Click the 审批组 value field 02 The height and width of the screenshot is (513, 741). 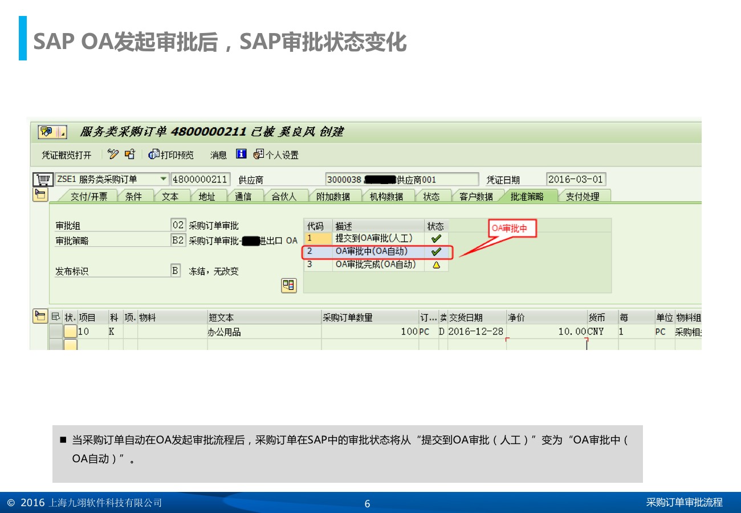point(178,225)
